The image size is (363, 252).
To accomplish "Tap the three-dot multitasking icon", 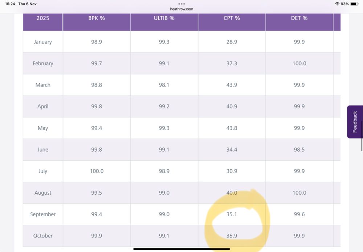I will coord(181,4).
